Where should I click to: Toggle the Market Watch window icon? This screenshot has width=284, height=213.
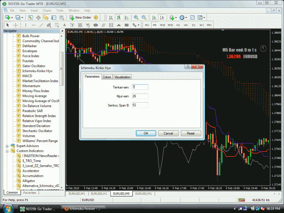(30, 18)
